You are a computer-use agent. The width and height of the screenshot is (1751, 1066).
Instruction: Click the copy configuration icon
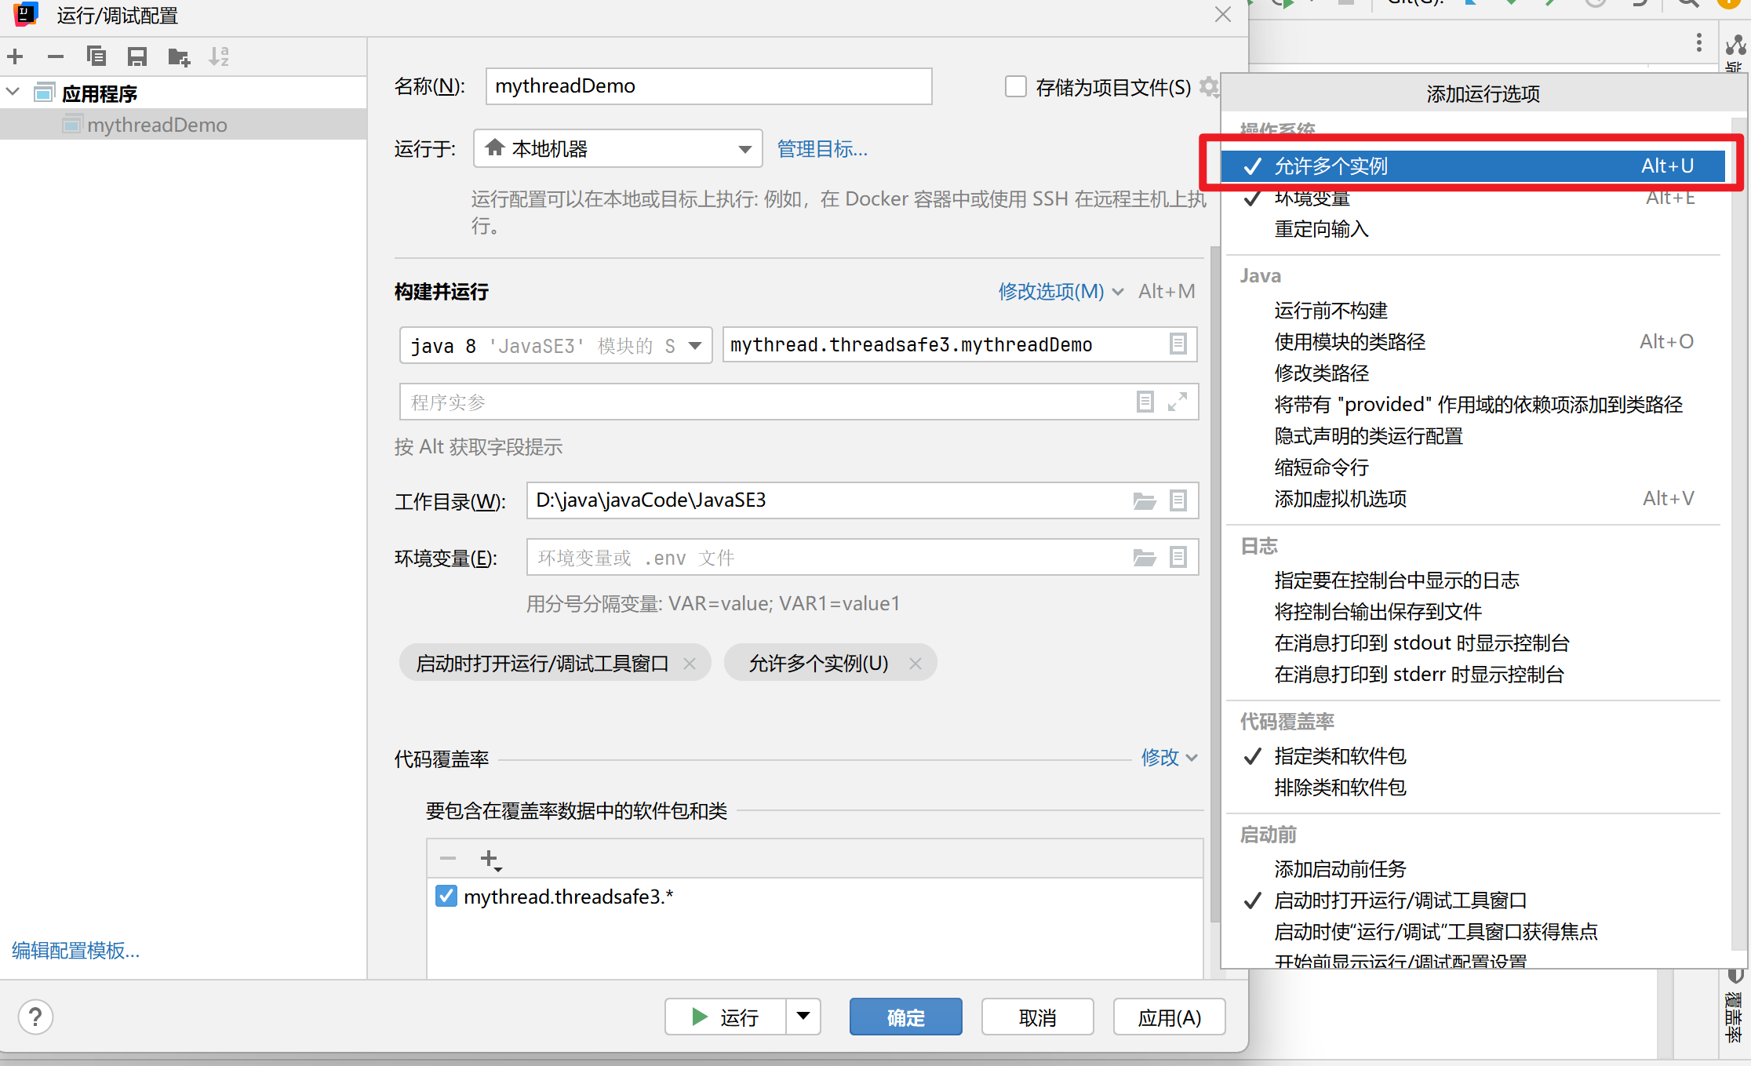click(96, 56)
